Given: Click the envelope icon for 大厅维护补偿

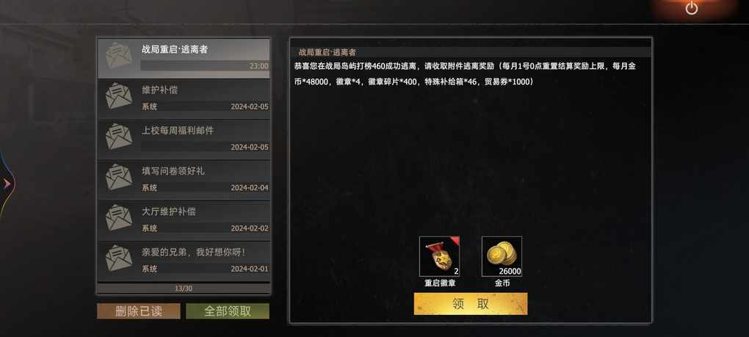Looking at the screenshot, I should point(118,217).
